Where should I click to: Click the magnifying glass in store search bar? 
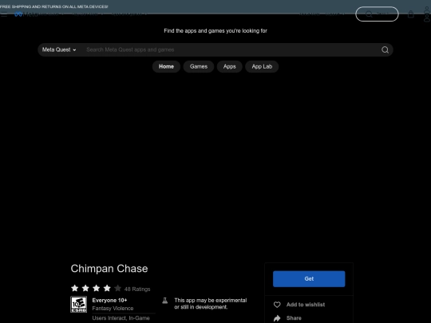pos(385,49)
